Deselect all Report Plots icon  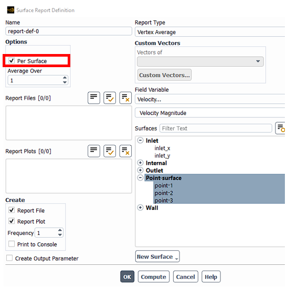pos(125,151)
